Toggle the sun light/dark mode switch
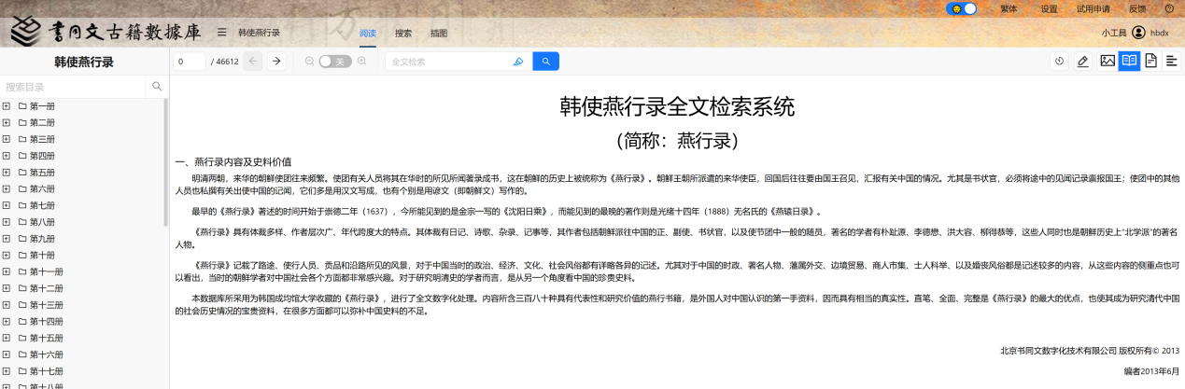The height and width of the screenshot is (389, 1185). 961,8
